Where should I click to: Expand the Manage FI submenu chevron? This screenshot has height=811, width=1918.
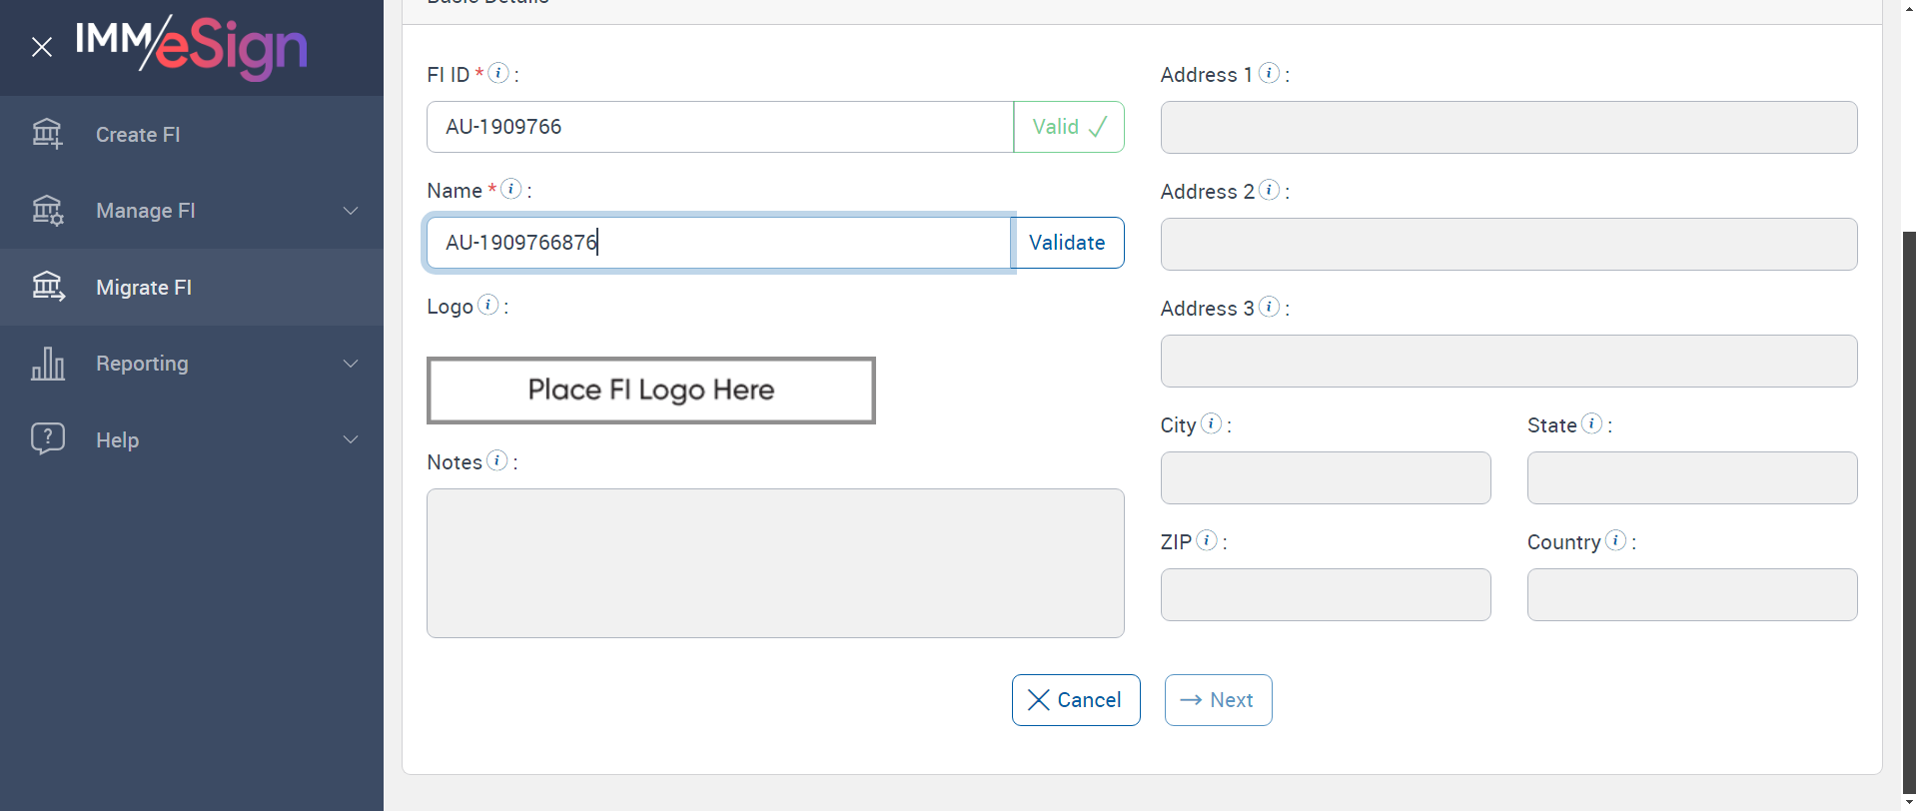click(351, 211)
